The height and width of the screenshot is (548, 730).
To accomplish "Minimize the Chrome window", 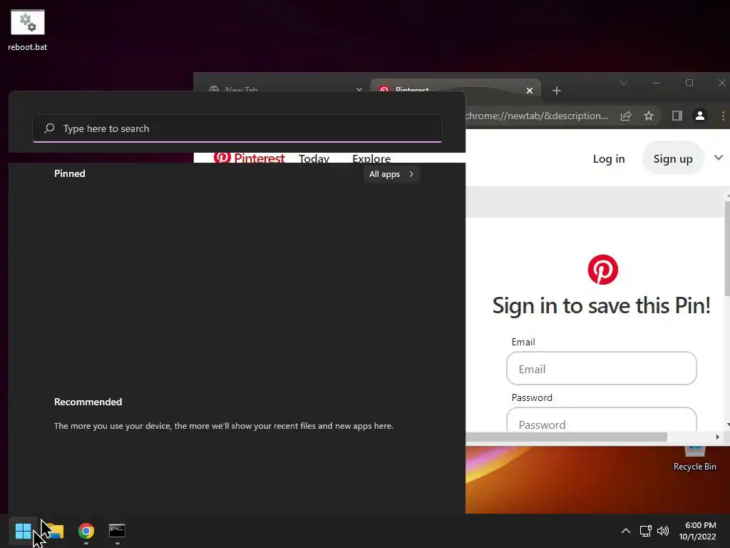I will 657,83.
